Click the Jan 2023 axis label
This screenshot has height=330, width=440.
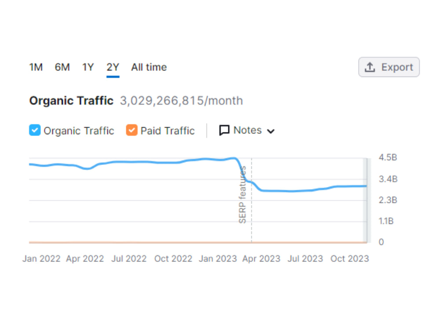[218, 258]
